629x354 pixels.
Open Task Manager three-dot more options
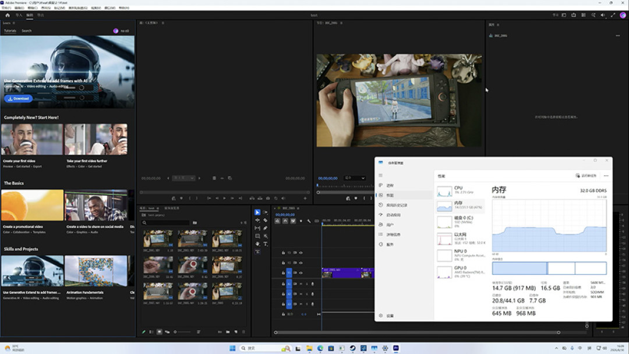(606, 176)
